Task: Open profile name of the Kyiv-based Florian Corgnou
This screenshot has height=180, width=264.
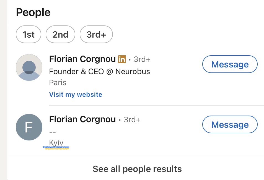Action: [82, 119]
